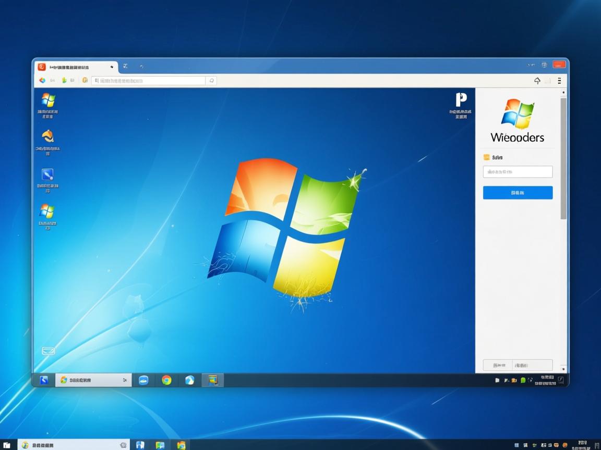
Task: Open the Windows flag desktop shortcut at top-left
Action: [x=48, y=100]
